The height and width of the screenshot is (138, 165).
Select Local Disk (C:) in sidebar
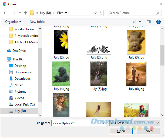pos(25,104)
